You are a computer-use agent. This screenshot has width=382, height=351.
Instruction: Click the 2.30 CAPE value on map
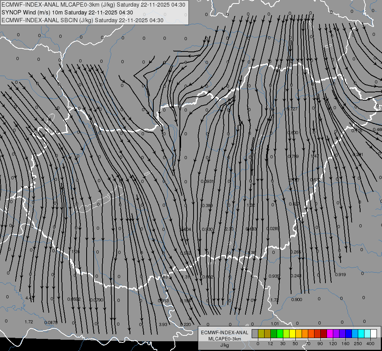(x=229, y=229)
